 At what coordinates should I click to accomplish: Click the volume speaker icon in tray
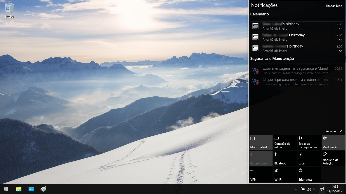(x=315, y=189)
